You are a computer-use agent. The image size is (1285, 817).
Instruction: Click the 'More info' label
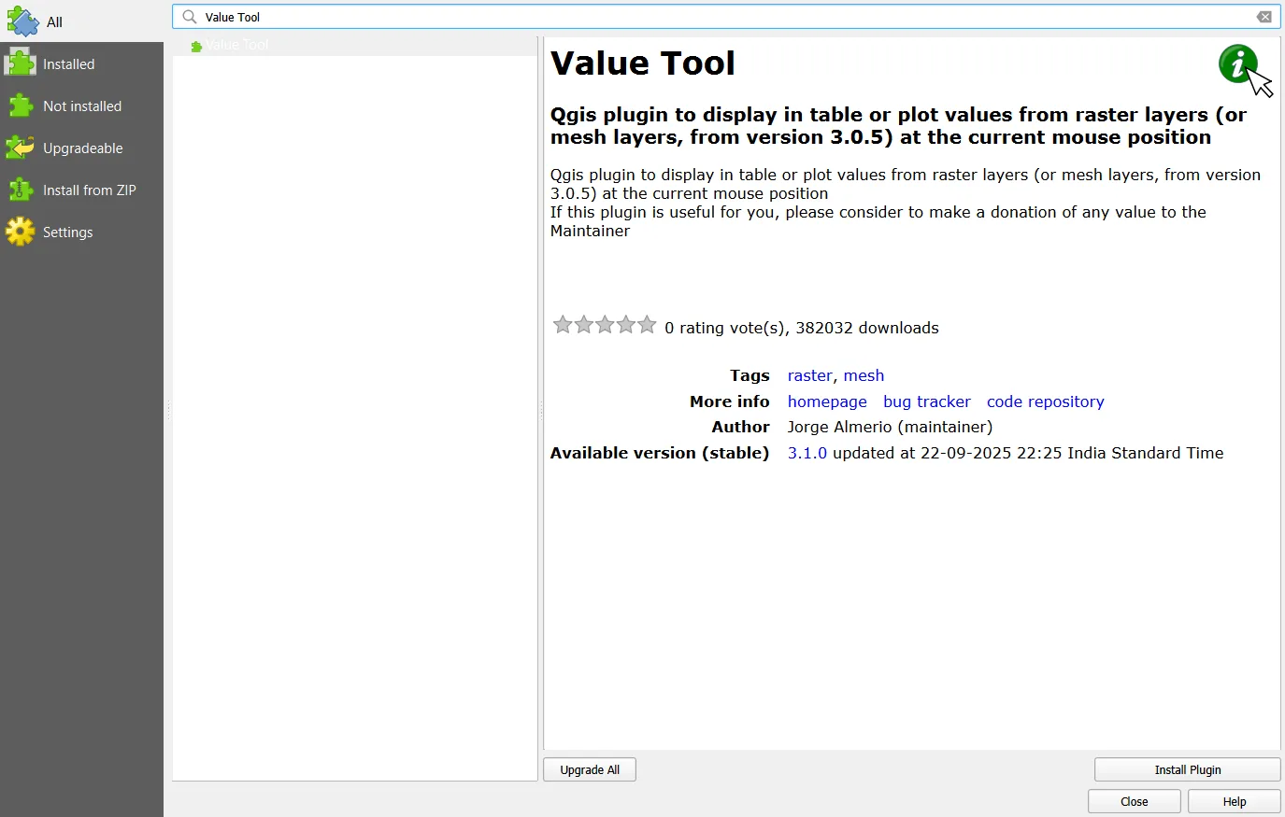click(x=730, y=401)
